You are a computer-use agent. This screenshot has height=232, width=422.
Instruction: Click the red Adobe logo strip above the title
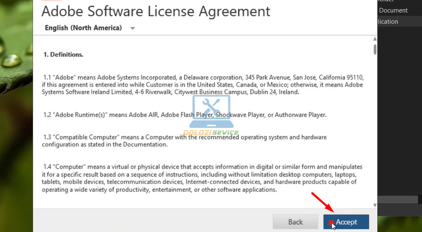coord(47,1)
